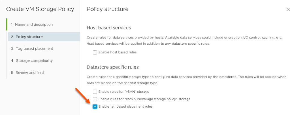Click the host based services description paragraph

(x=184, y=41)
